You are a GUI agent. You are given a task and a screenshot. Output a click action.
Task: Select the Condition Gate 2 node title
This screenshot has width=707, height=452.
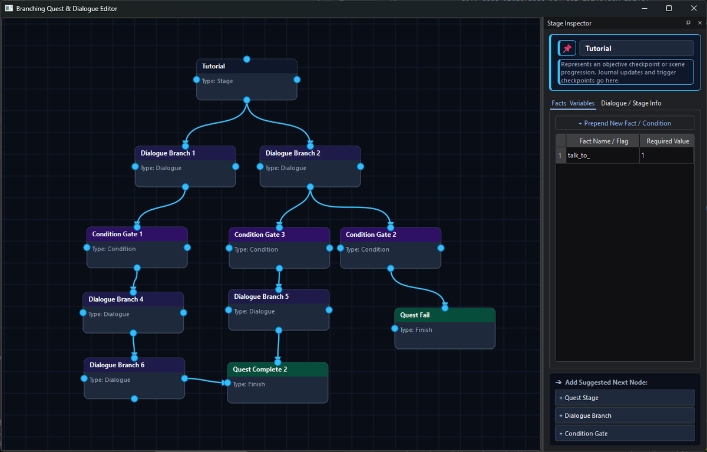click(x=371, y=235)
